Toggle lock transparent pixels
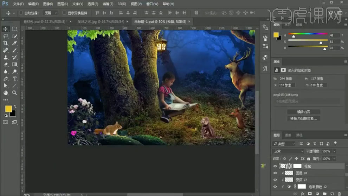The width and height of the screenshot is (348, 196). [x=284, y=158]
